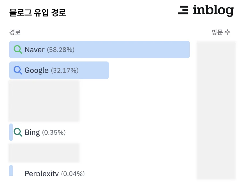Click the '블로그 유입 경로' page title
The image size is (239, 185).
coord(37,13)
